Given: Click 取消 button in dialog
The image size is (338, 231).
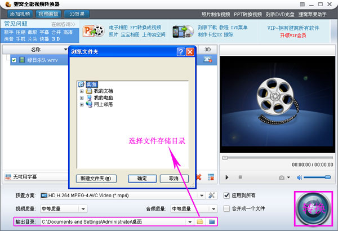Looking at the screenshot, I should coord(174,179).
